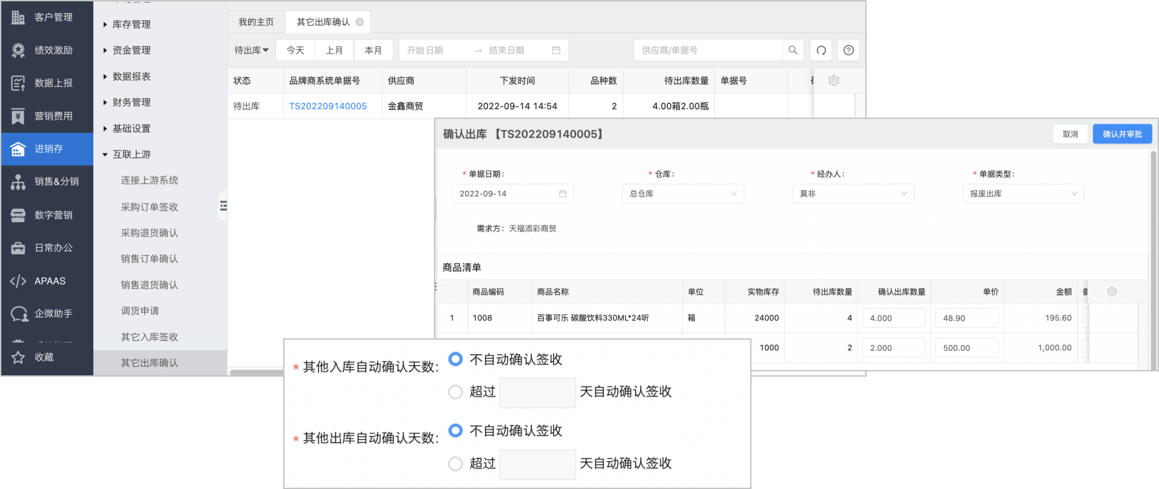Switch to 我的主页 tab
The image size is (1159, 489).
click(x=256, y=22)
